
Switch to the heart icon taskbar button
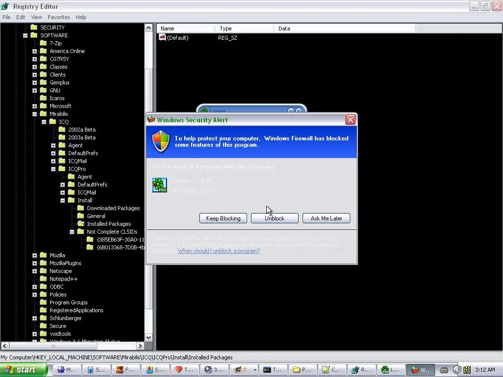185,370
